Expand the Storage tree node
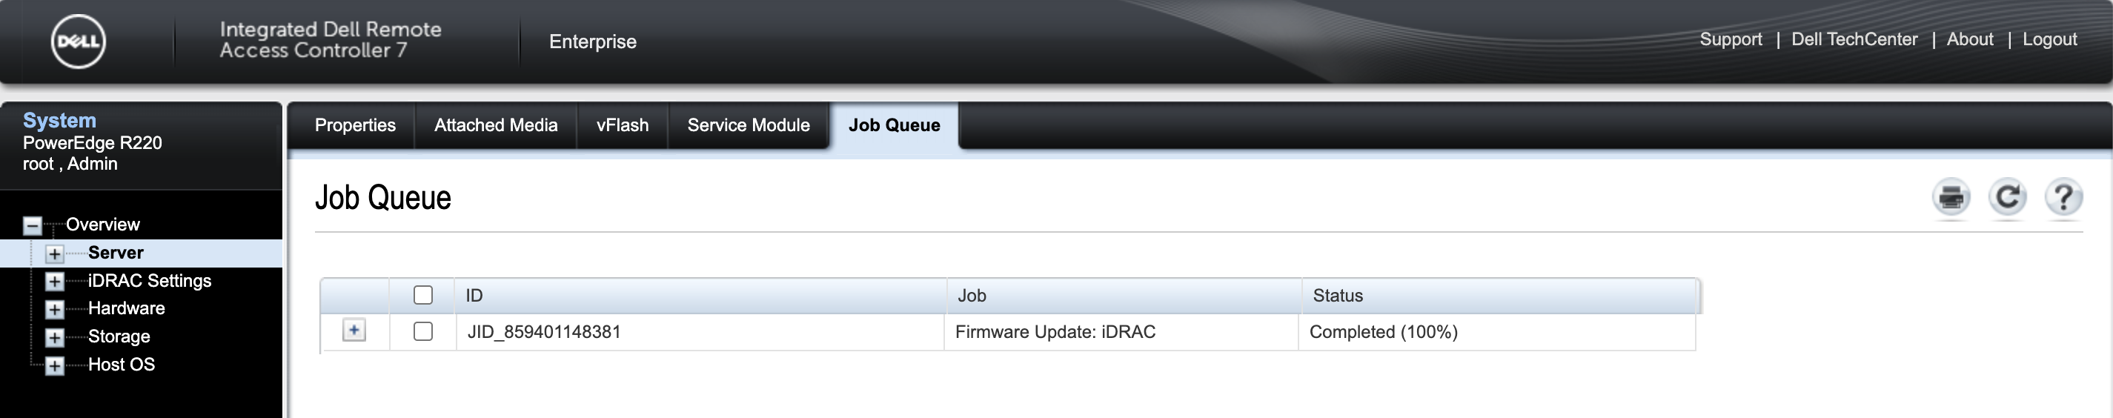2113x418 pixels. [54, 337]
